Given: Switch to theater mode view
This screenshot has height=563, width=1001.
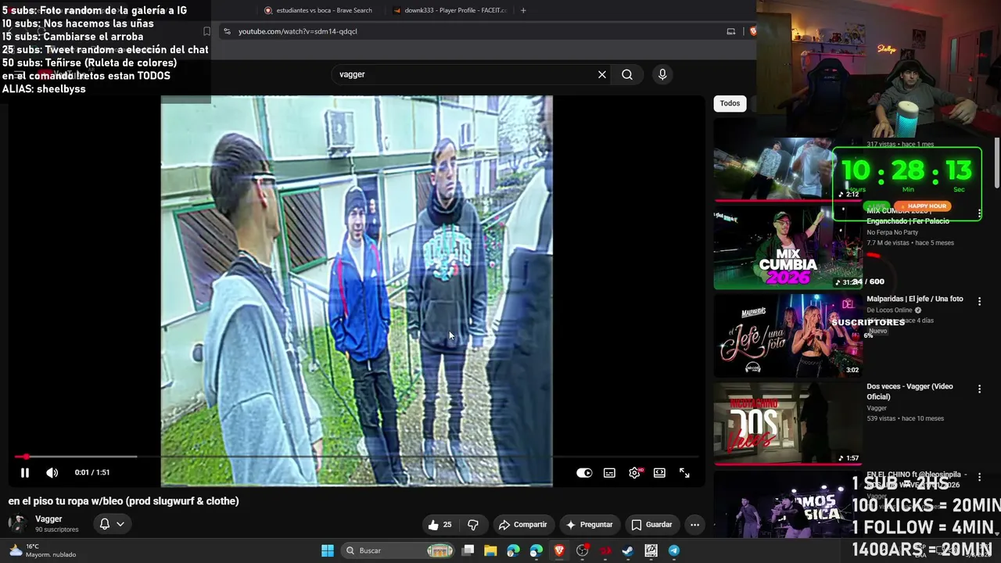Looking at the screenshot, I should [x=659, y=472].
